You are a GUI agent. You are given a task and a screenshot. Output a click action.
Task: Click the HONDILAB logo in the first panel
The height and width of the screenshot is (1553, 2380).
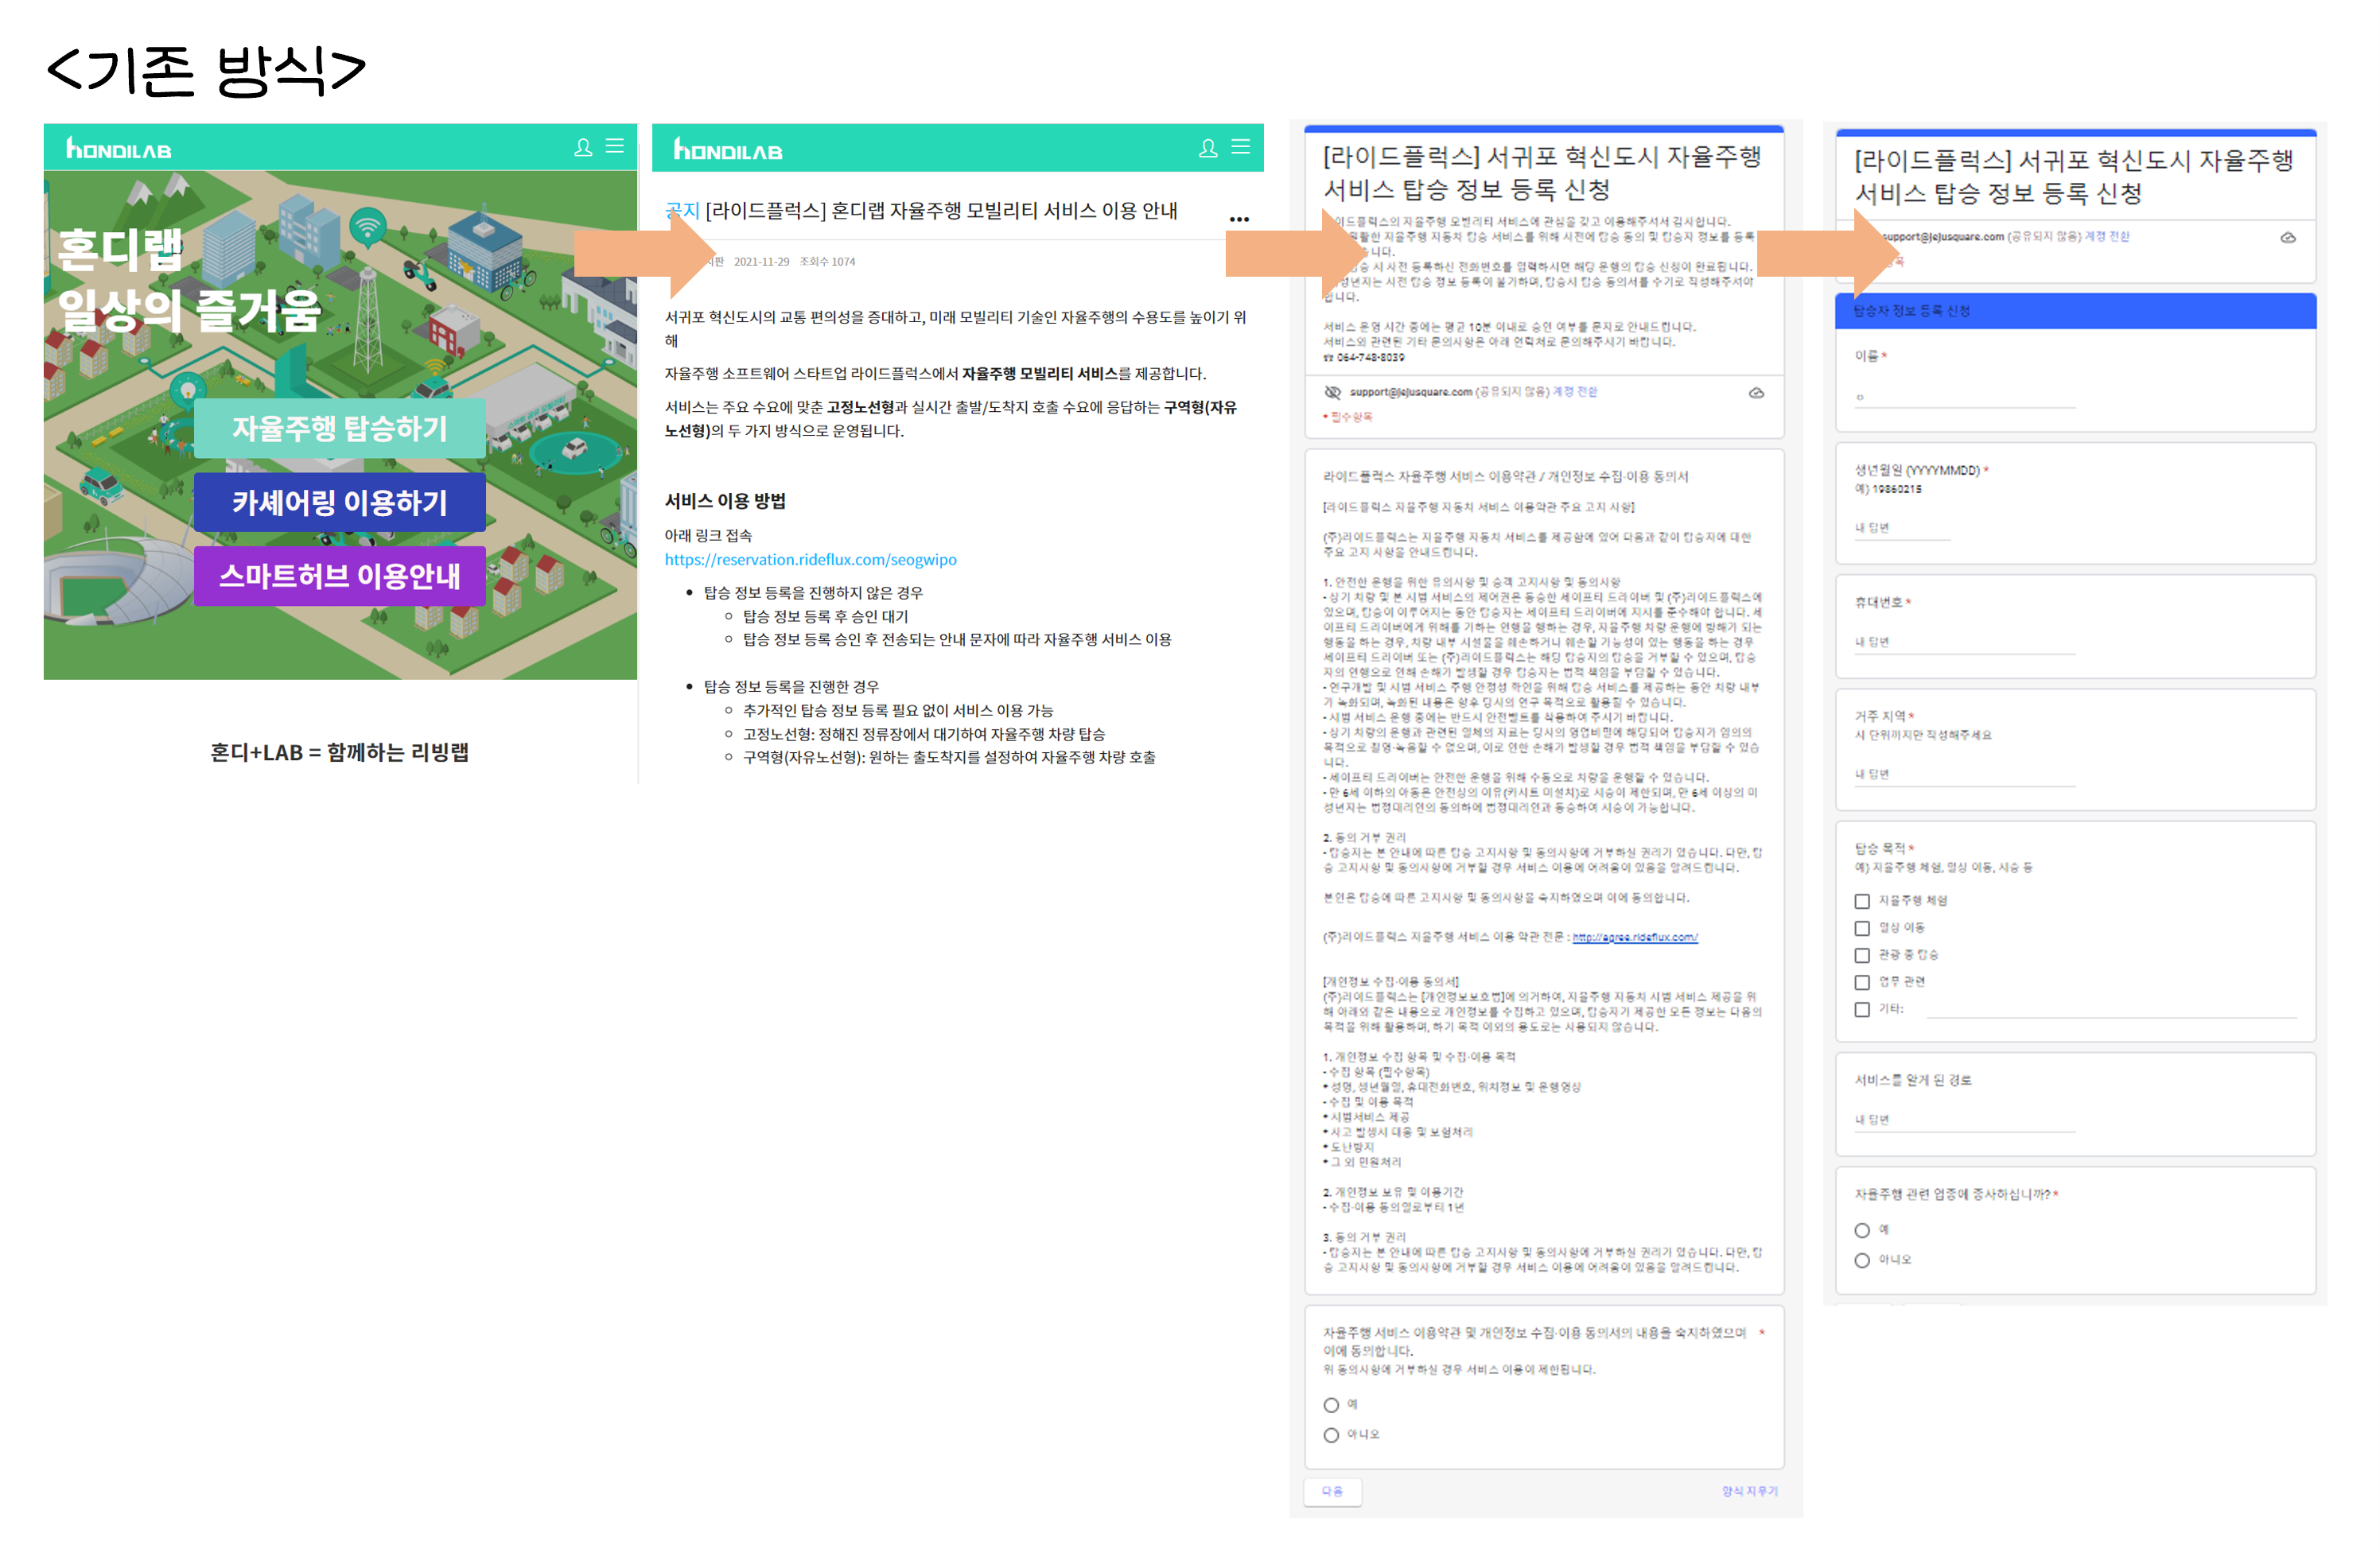[x=118, y=149]
